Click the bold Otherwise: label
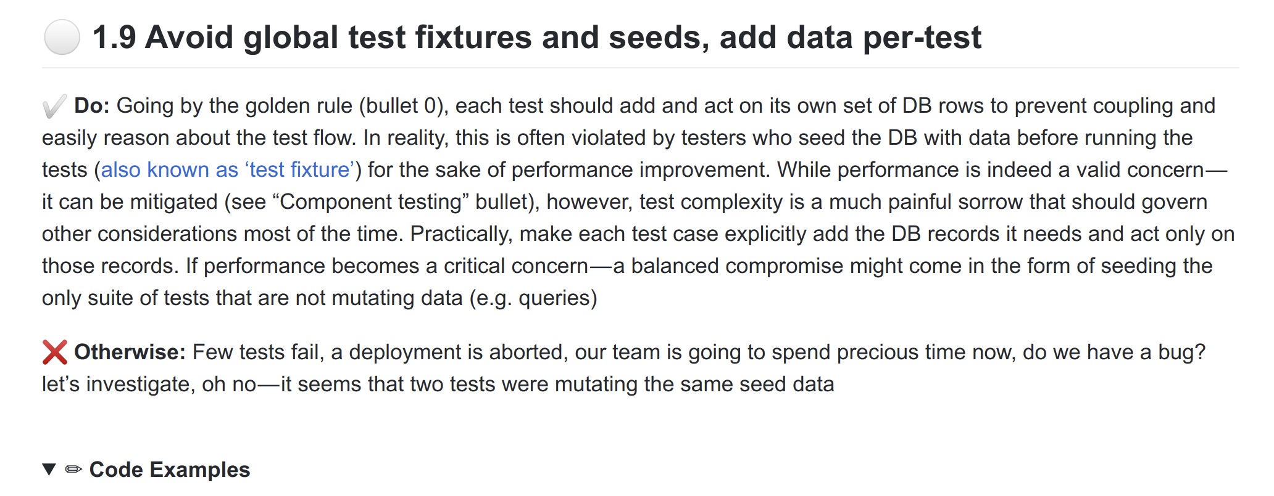The width and height of the screenshot is (1274, 496). pyautogui.click(x=130, y=352)
